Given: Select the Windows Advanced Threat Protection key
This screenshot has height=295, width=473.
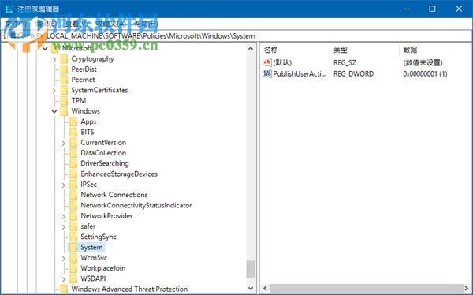Looking at the screenshot, I should [x=129, y=289].
